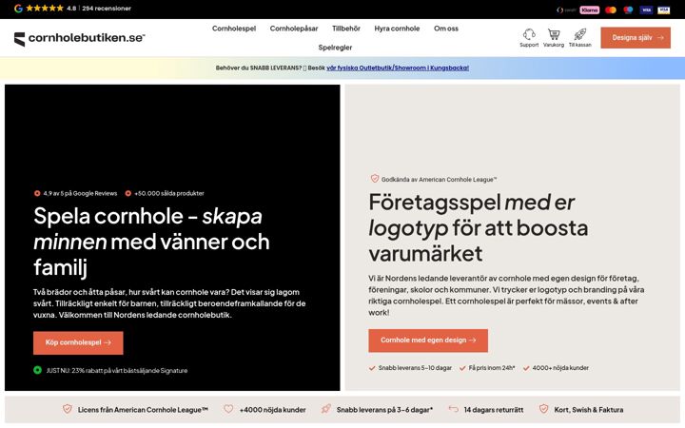Click the rocket icon beside Snabb leverans på 3-6 dagar
This screenshot has width=685, height=428.
click(326, 409)
